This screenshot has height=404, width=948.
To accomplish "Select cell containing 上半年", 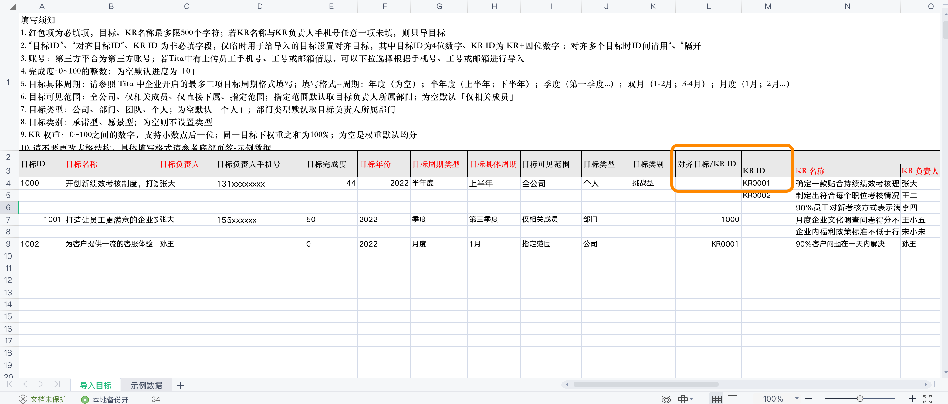I will coord(494,183).
